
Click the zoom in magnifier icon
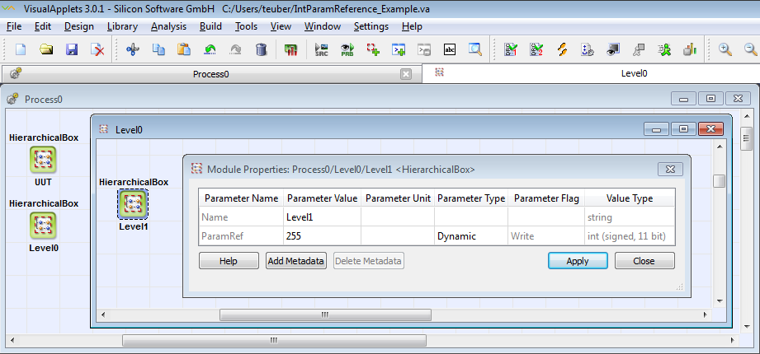(725, 49)
